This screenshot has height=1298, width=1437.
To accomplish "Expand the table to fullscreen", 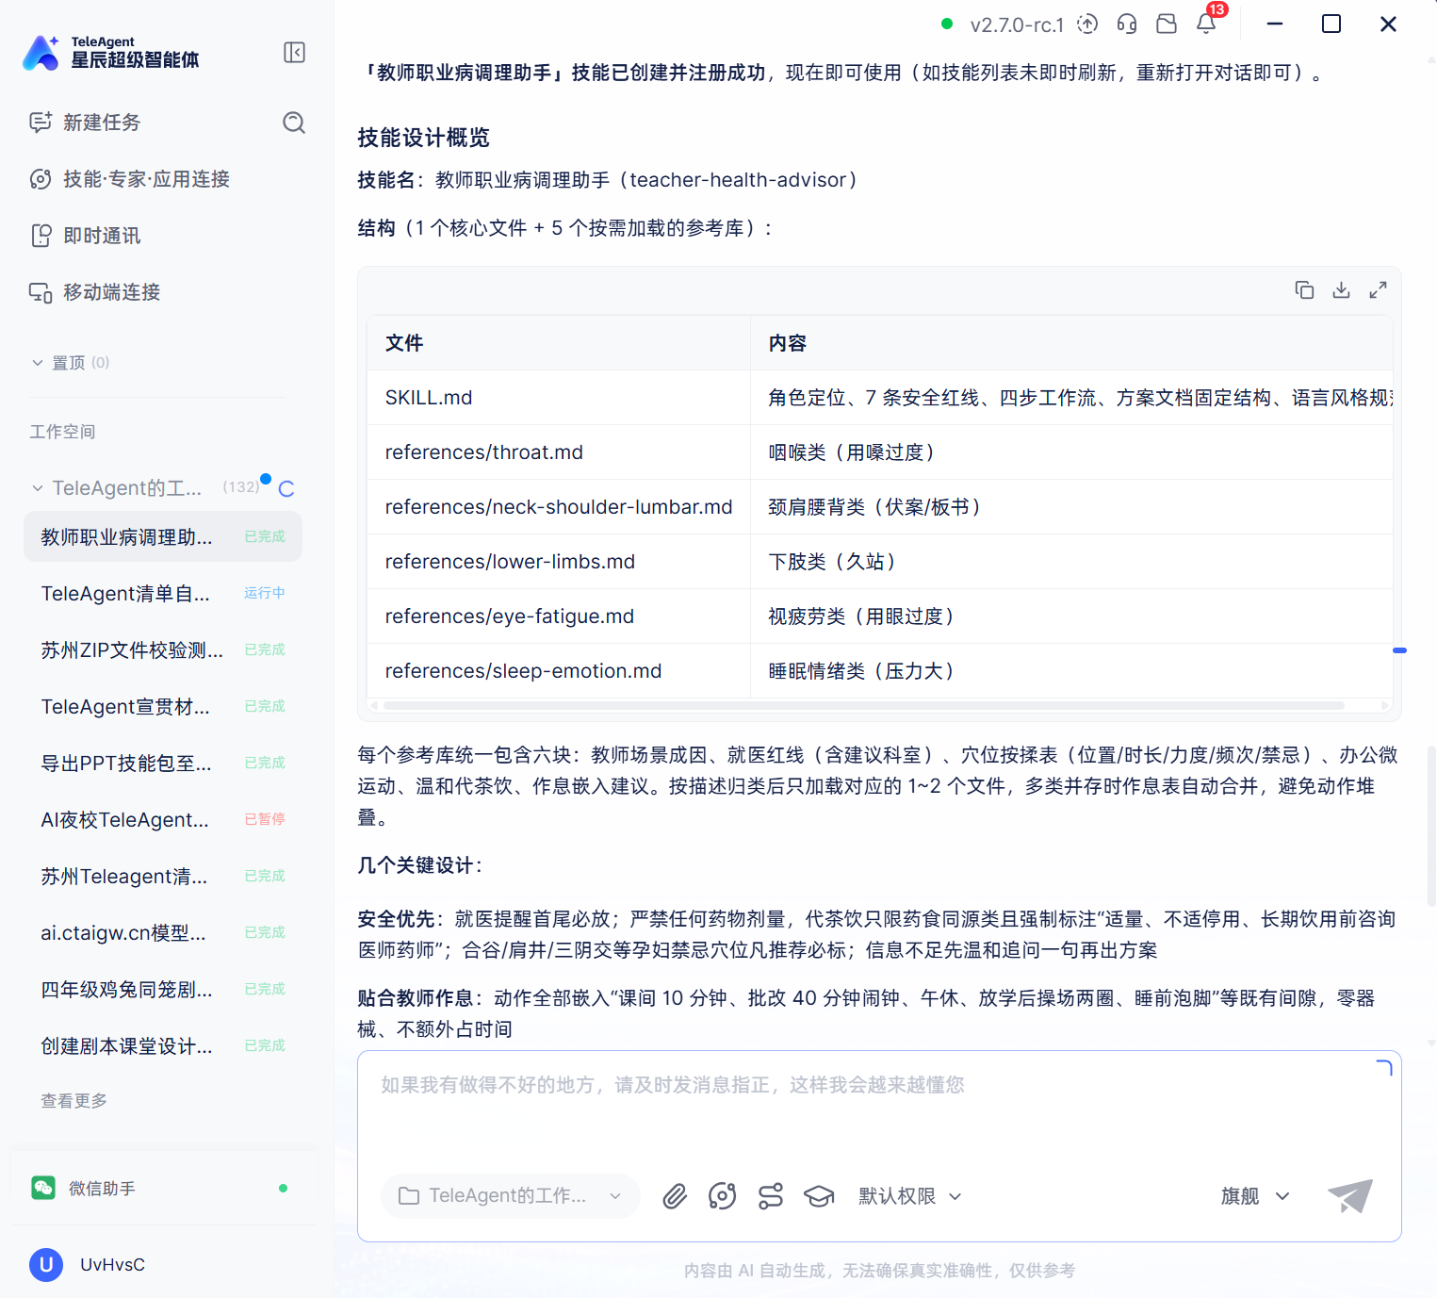I will pyautogui.click(x=1378, y=290).
